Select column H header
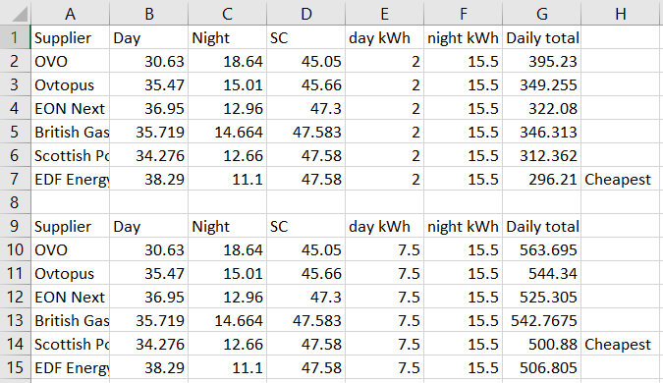This screenshot has height=383, width=663. point(621,14)
